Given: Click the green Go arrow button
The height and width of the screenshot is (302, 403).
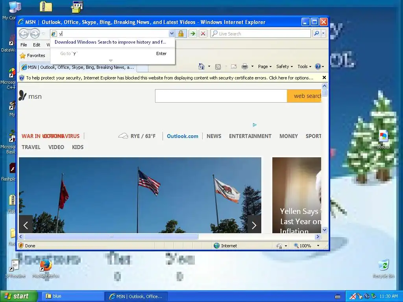Looking at the screenshot, I should 192,34.
